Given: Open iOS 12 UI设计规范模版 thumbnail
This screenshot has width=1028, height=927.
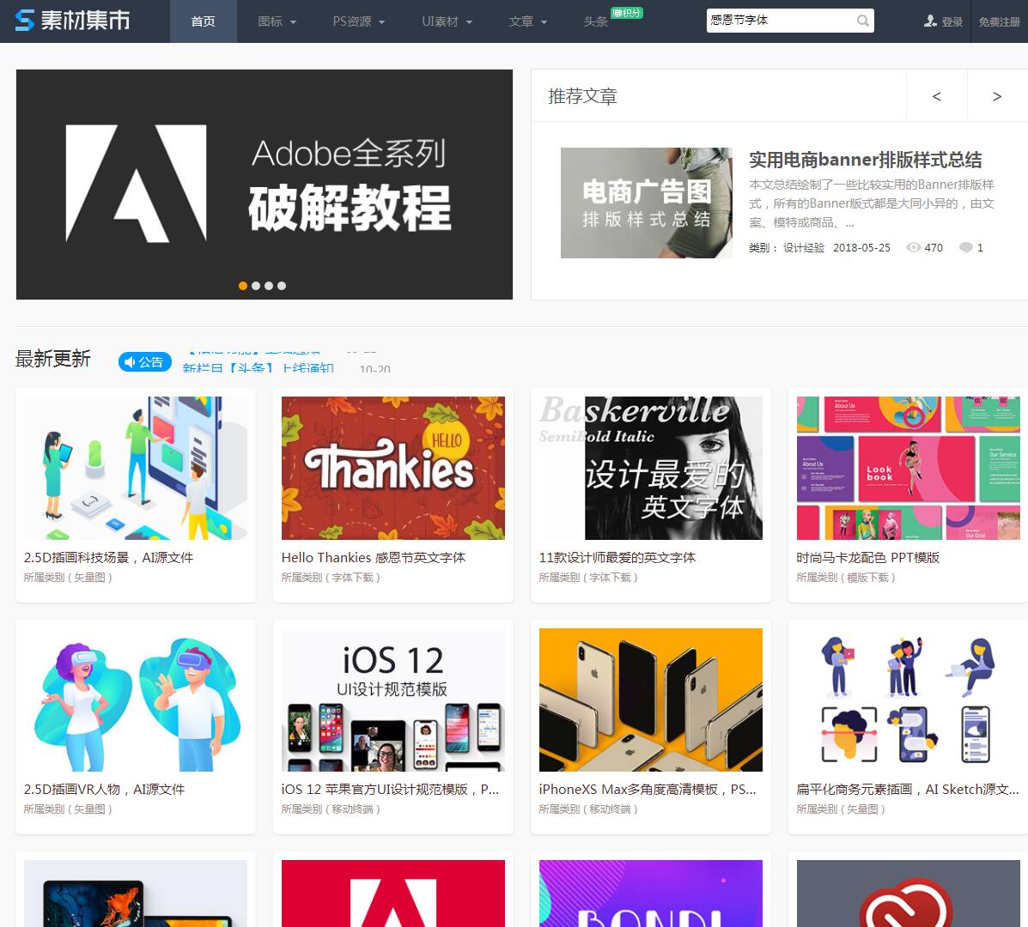Looking at the screenshot, I should tap(393, 700).
